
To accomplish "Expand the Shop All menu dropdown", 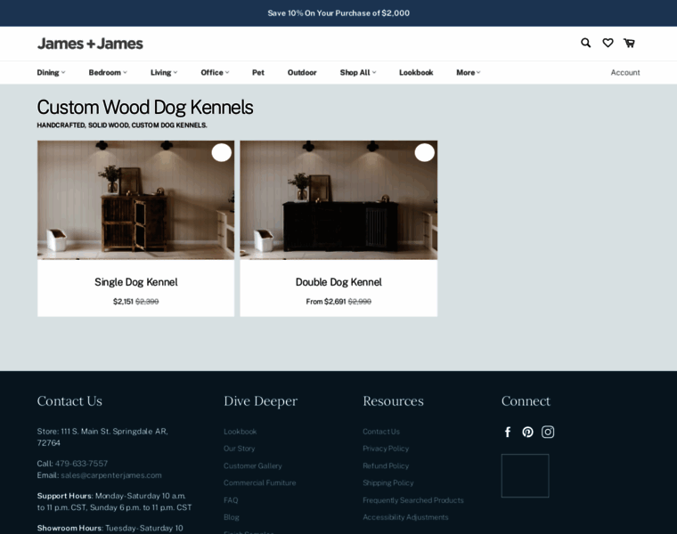I will point(358,72).
